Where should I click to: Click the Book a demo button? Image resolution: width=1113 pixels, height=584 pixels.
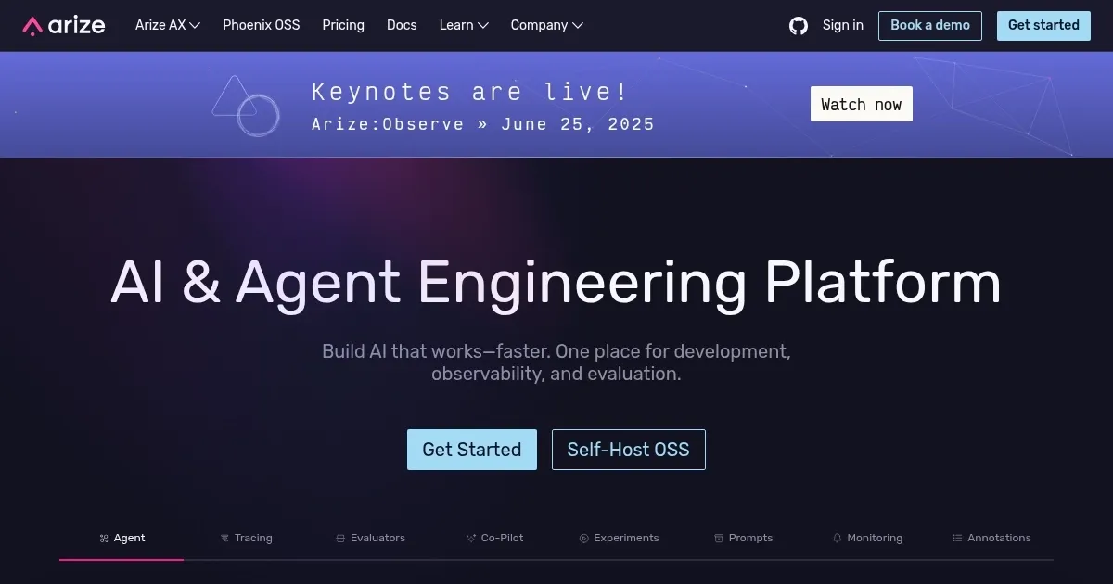[x=929, y=26]
